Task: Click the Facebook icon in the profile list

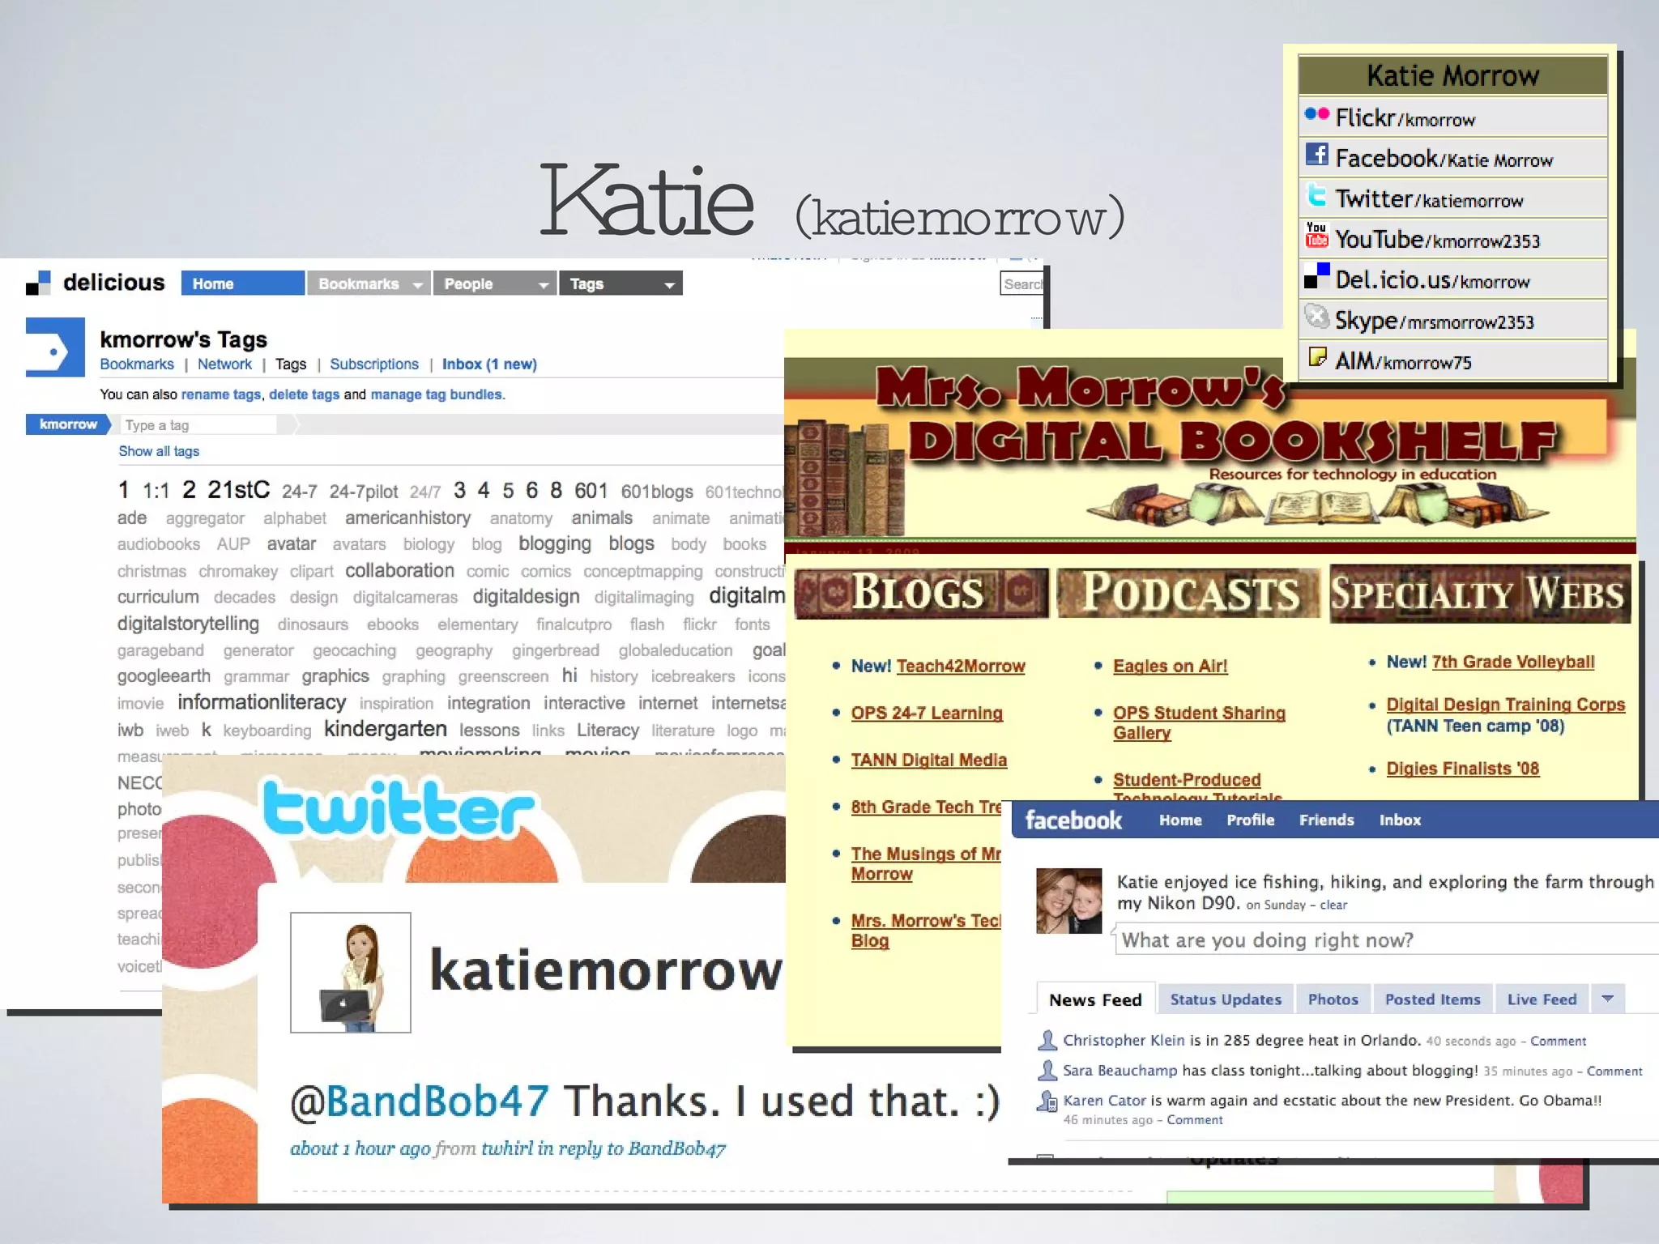Action: pyautogui.click(x=1316, y=154)
